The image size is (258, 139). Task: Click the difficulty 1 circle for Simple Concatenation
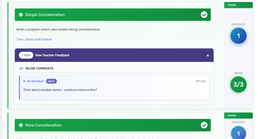click(x=238, y=36)
